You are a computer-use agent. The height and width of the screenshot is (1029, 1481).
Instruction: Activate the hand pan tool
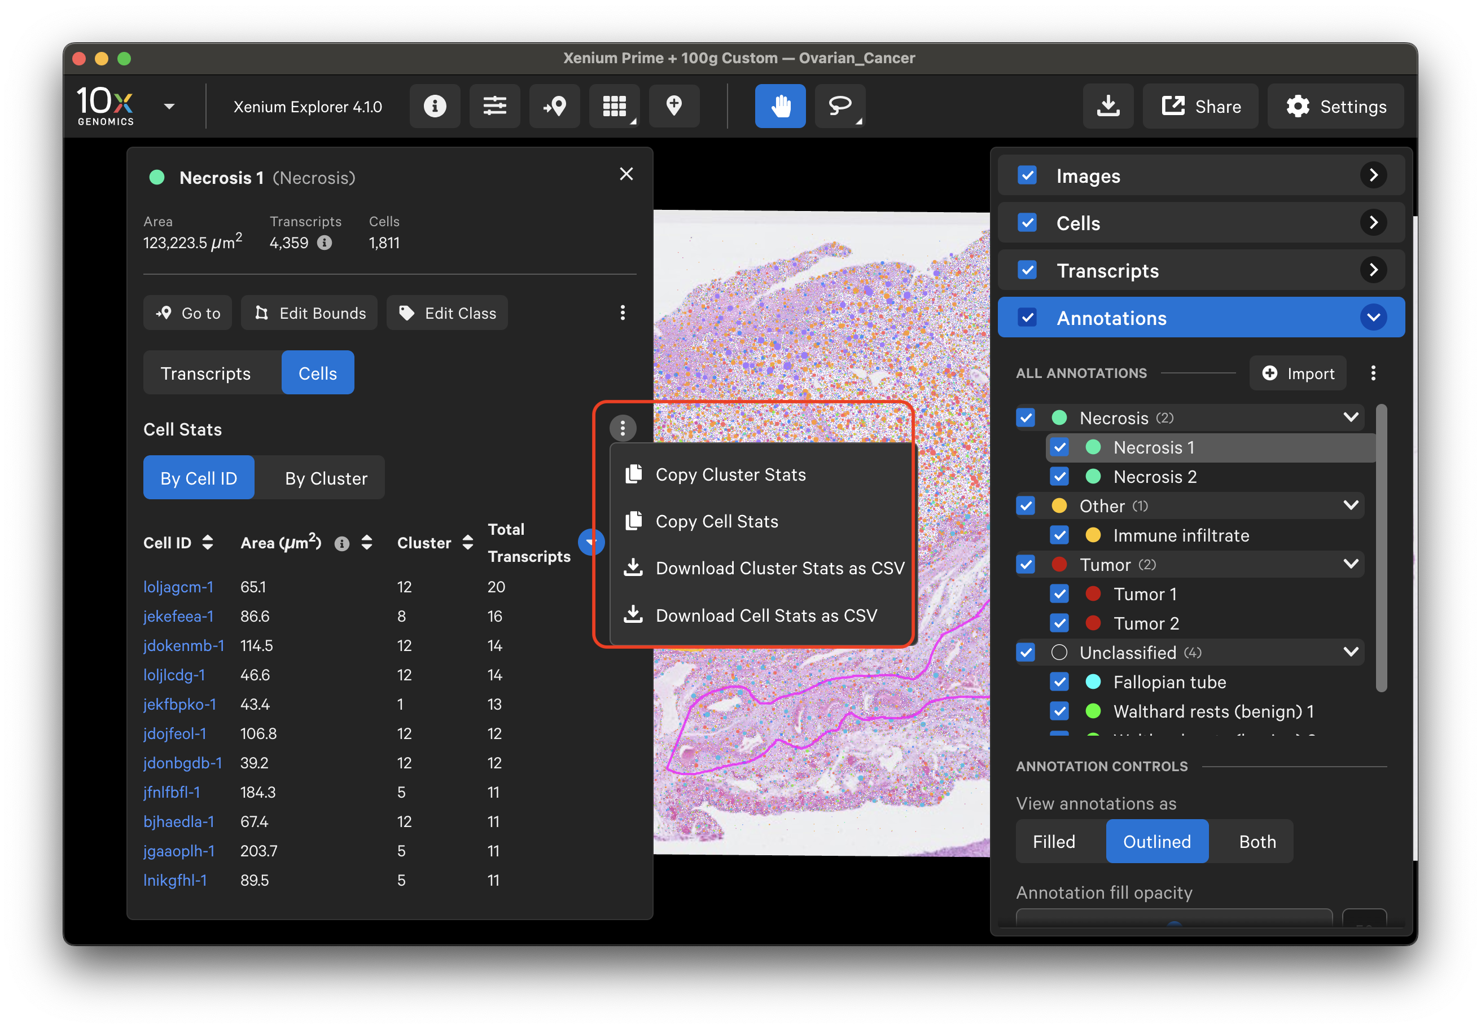(779, 105)
